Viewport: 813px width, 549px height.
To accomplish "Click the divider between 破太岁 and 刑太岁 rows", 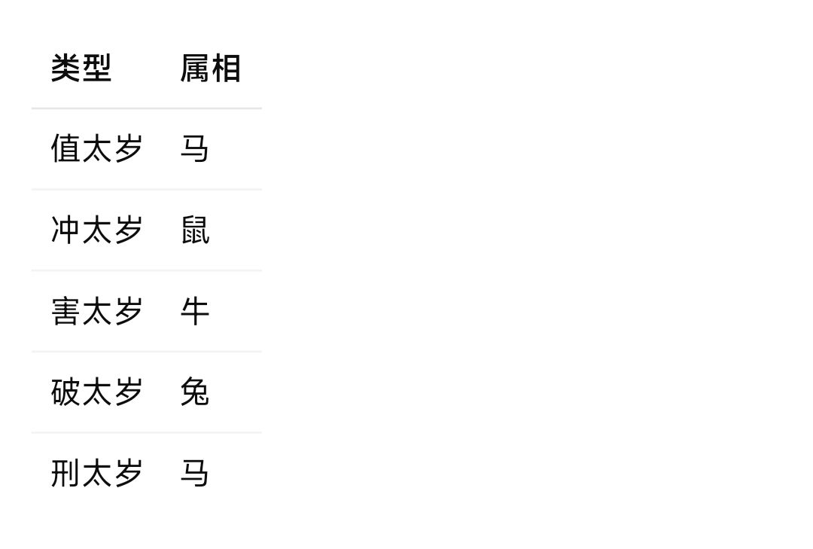I will click(x=147, y=433).
